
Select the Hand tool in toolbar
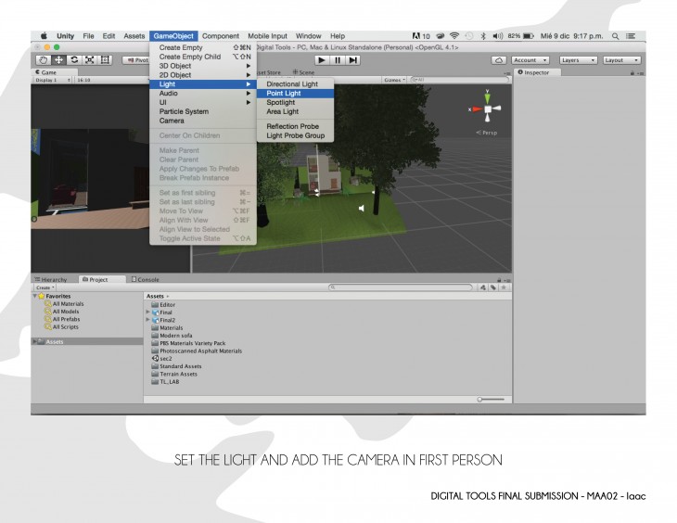45,59
